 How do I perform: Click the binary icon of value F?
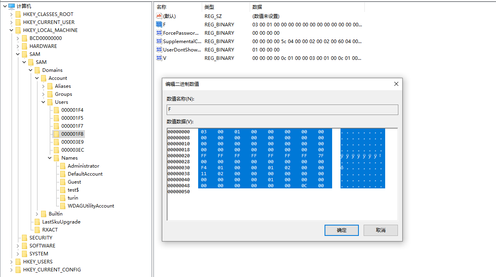click(x=159, y=24)
